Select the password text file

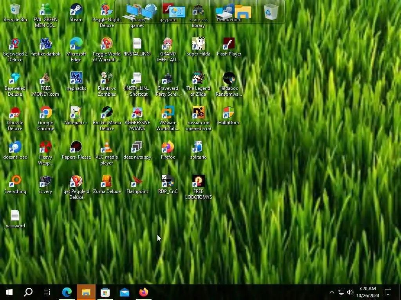pyautogui.click(x=15, y=220)
